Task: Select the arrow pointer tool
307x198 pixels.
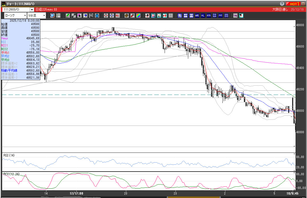Action: point(80,16)
